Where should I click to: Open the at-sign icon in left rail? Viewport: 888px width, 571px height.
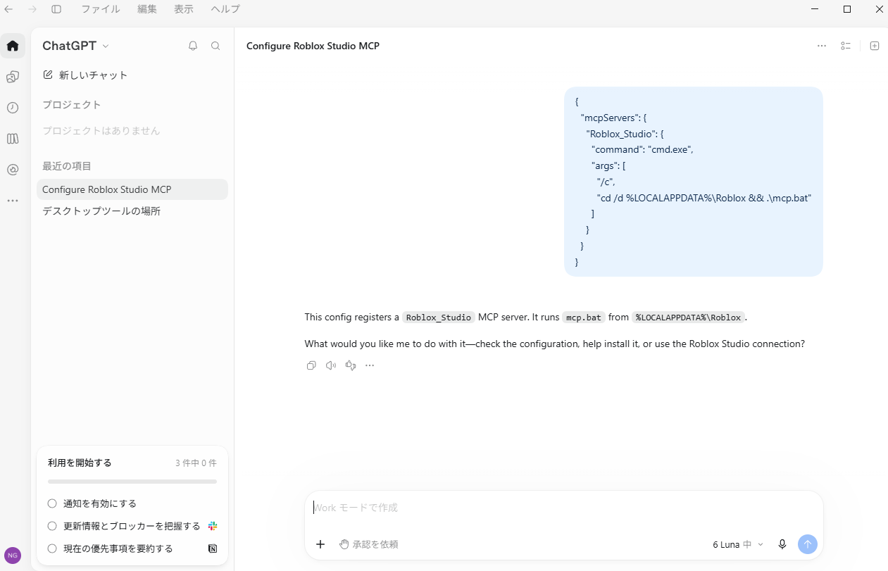(x=13, y=170)
